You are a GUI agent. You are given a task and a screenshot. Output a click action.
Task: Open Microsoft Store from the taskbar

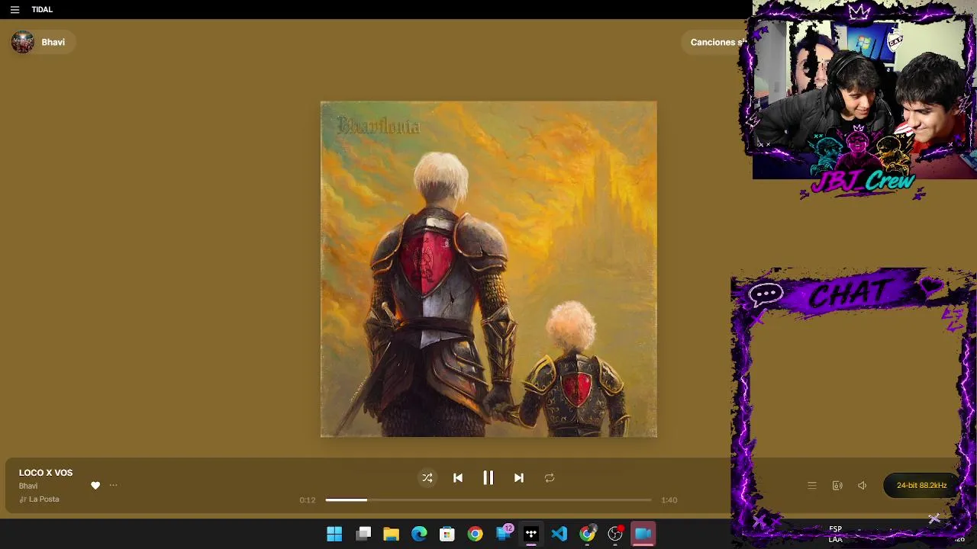[447, 534]
